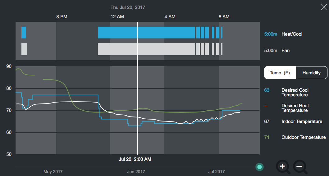Switch to the Humidity view
This screenshot has width=329, height=176.
pos(311,73)
